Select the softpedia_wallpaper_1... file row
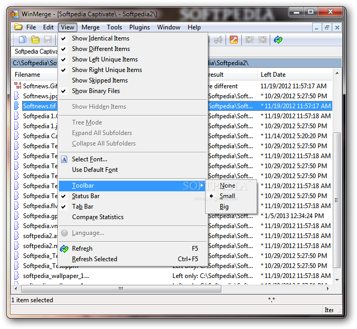The width and height of the screenshot is (357, 329). point(172,276)
